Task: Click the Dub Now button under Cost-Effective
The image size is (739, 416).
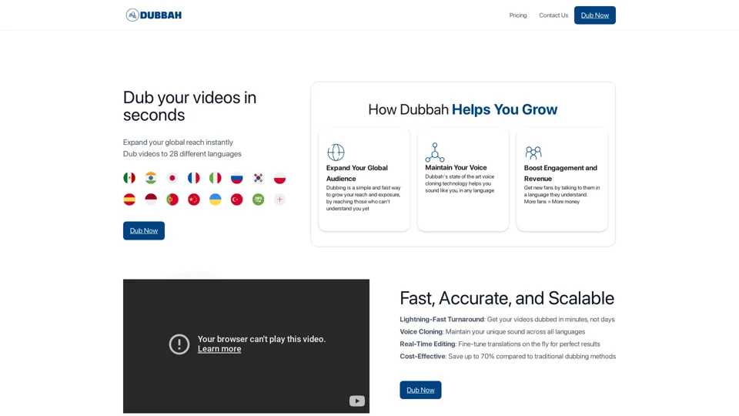Action: [420, 390]
